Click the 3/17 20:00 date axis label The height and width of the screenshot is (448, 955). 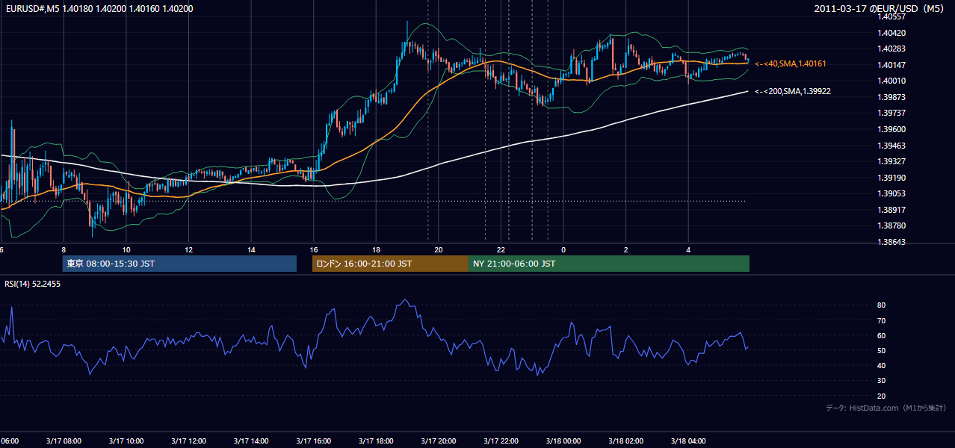pos(438,441)
